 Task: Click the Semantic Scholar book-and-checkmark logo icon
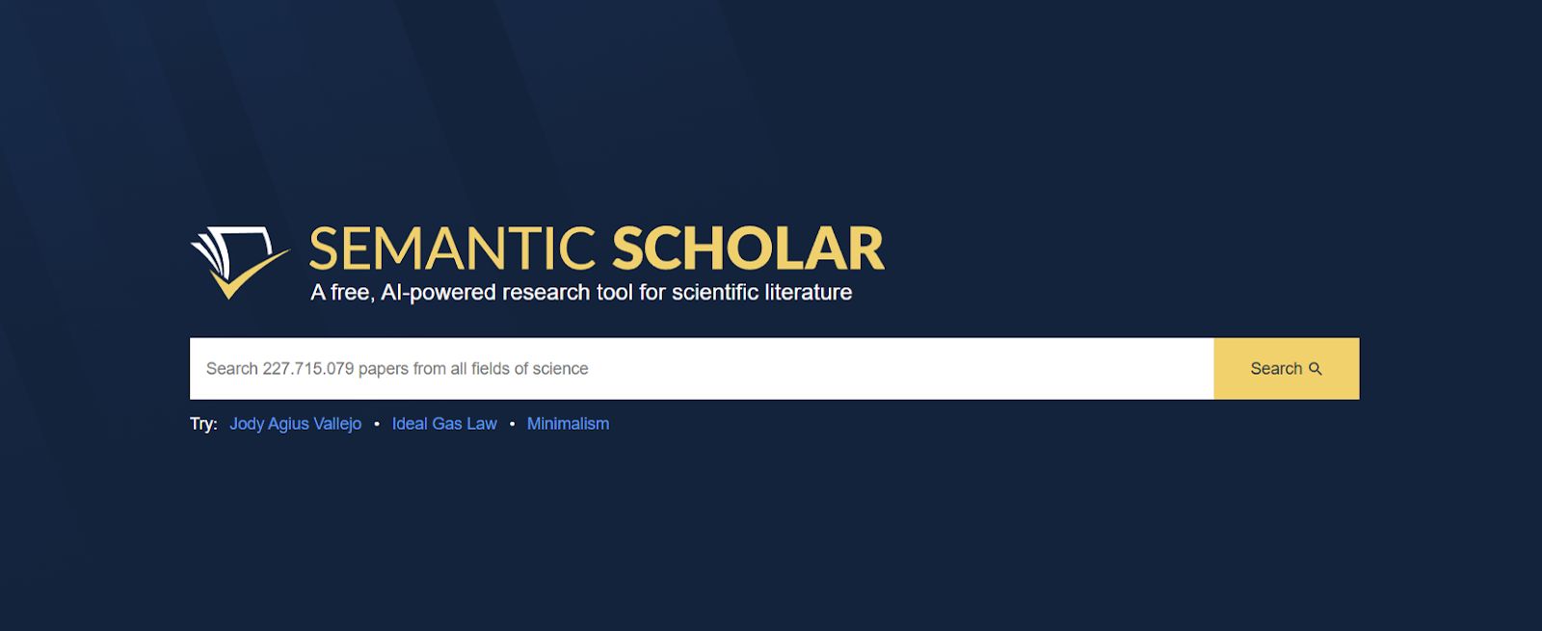[239, 261]
